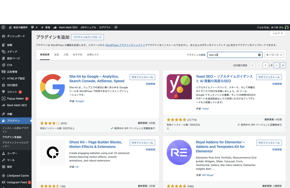Install Site Kit by Google now
This screenshot has width=290, height=188.
(x=142, y=77)
